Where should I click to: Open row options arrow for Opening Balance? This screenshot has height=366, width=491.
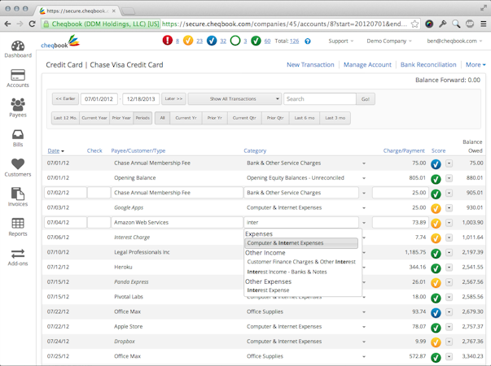pyautogui.click(x=449, y=178)
